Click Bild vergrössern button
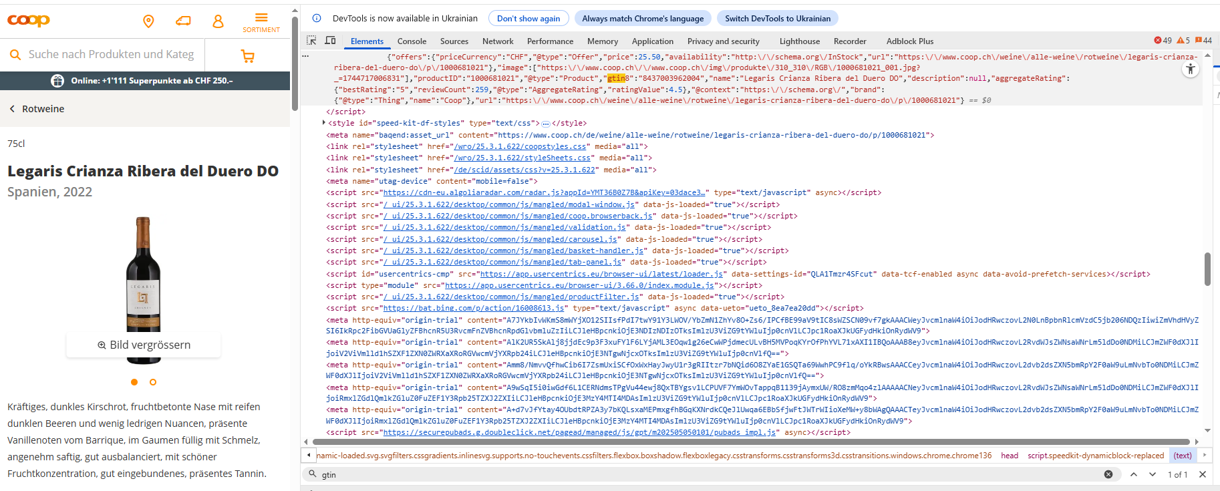The image size is (1220, 491). (x=144, y=345)
